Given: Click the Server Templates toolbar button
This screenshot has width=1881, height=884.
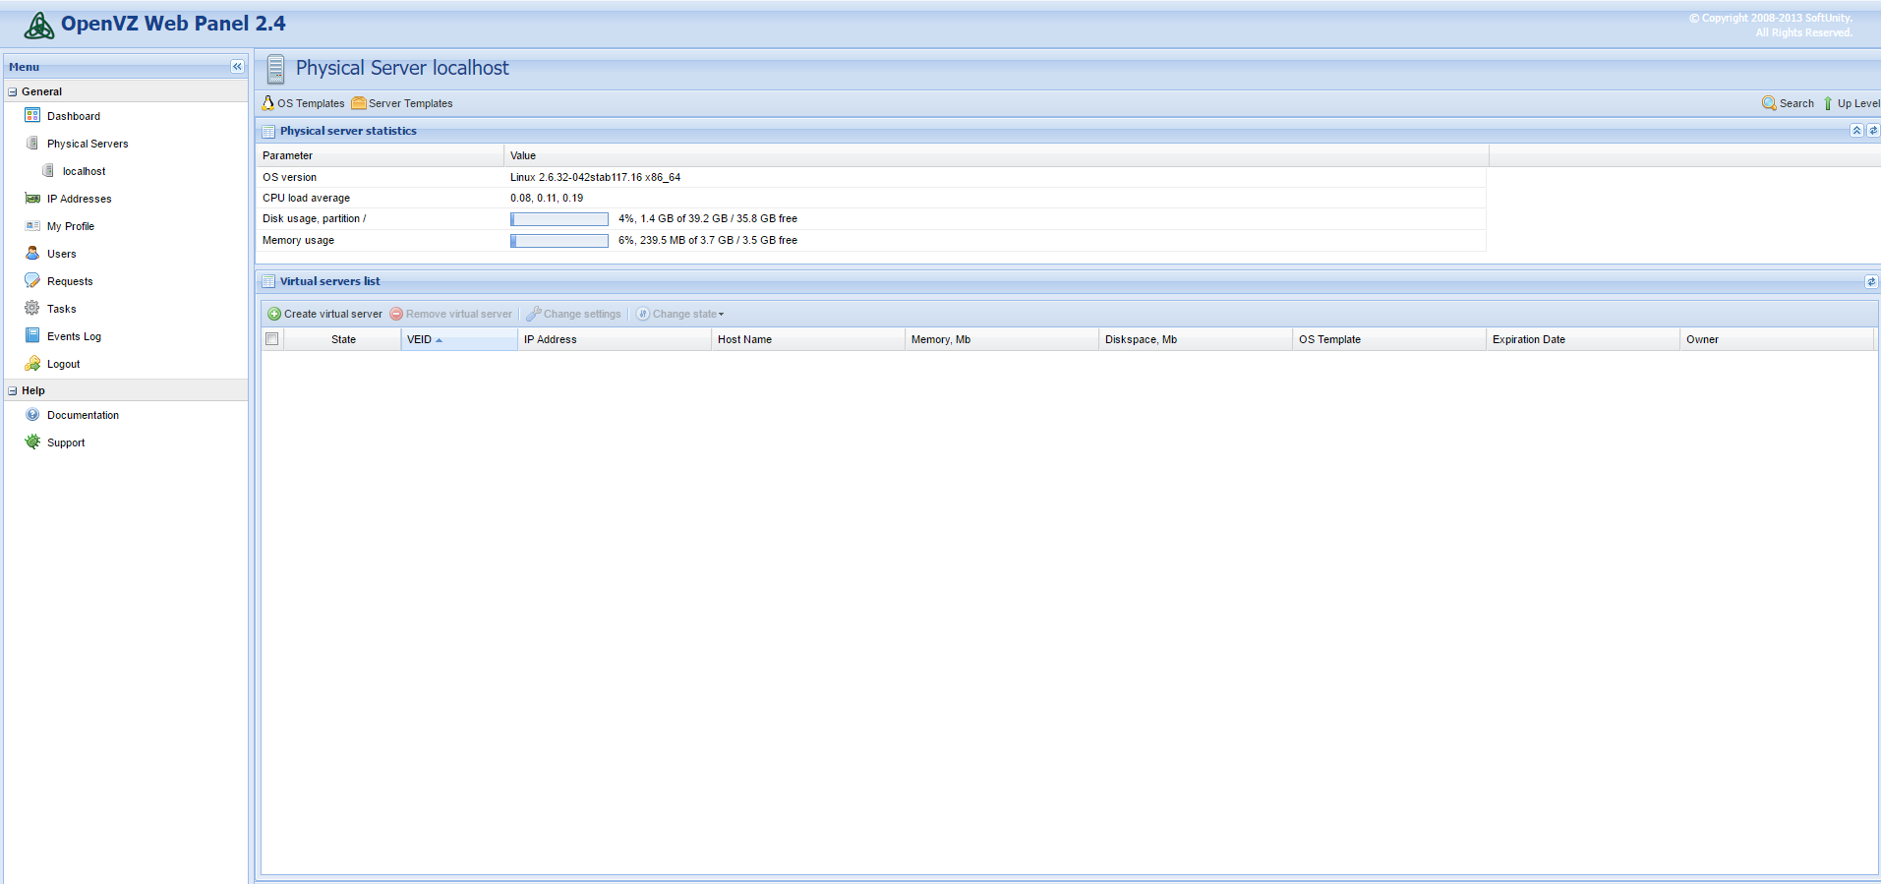Looking at the screenshot, I should tap(402, 103).
